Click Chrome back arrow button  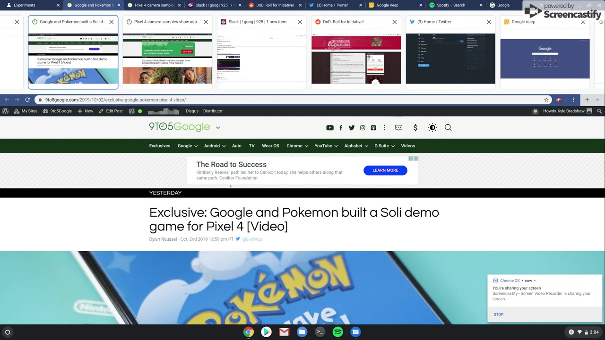click(7, 100)
